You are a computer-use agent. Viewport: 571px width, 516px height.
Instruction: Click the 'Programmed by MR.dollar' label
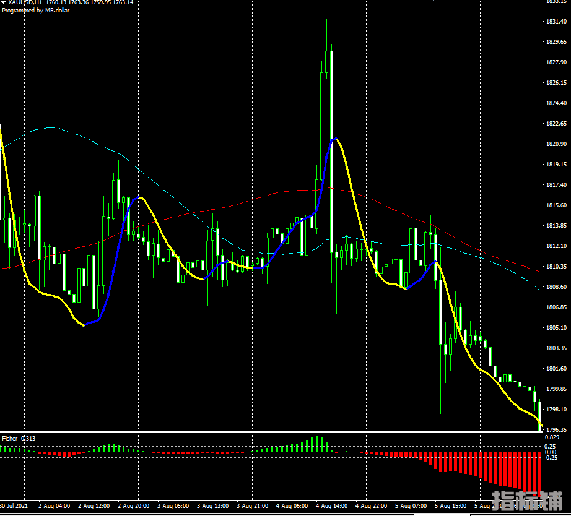pyautogui.click(x=36, y=11)
